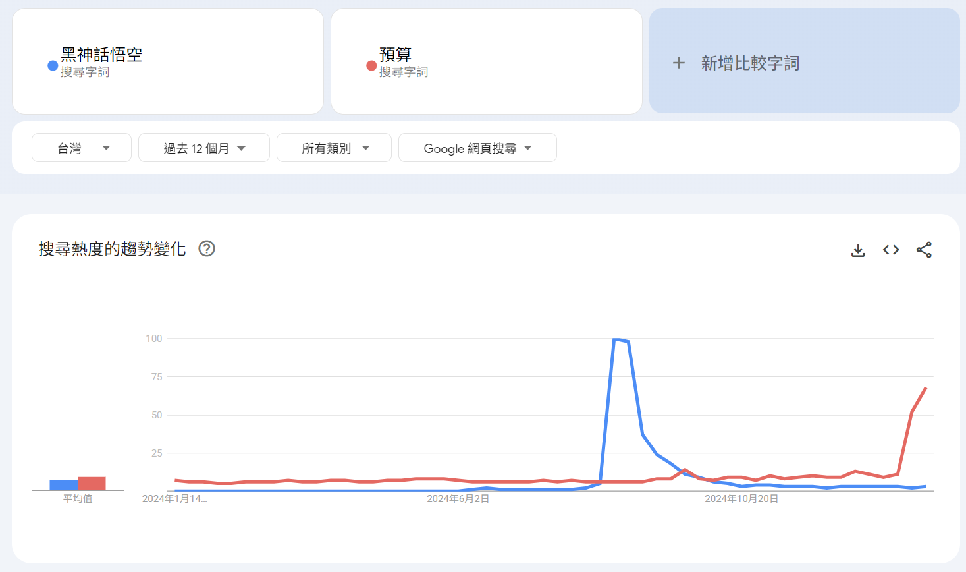Click the red line's final rising point
Image resolution: width=966 pixels, height=572 pixels.
pos(926,388)
